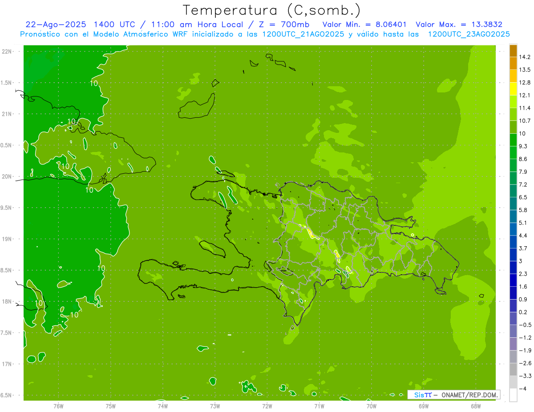Pick the dark blue swatch between 1.6 and 2.3
This screenshot has height=412, width=534.
[x=513, y=280]
